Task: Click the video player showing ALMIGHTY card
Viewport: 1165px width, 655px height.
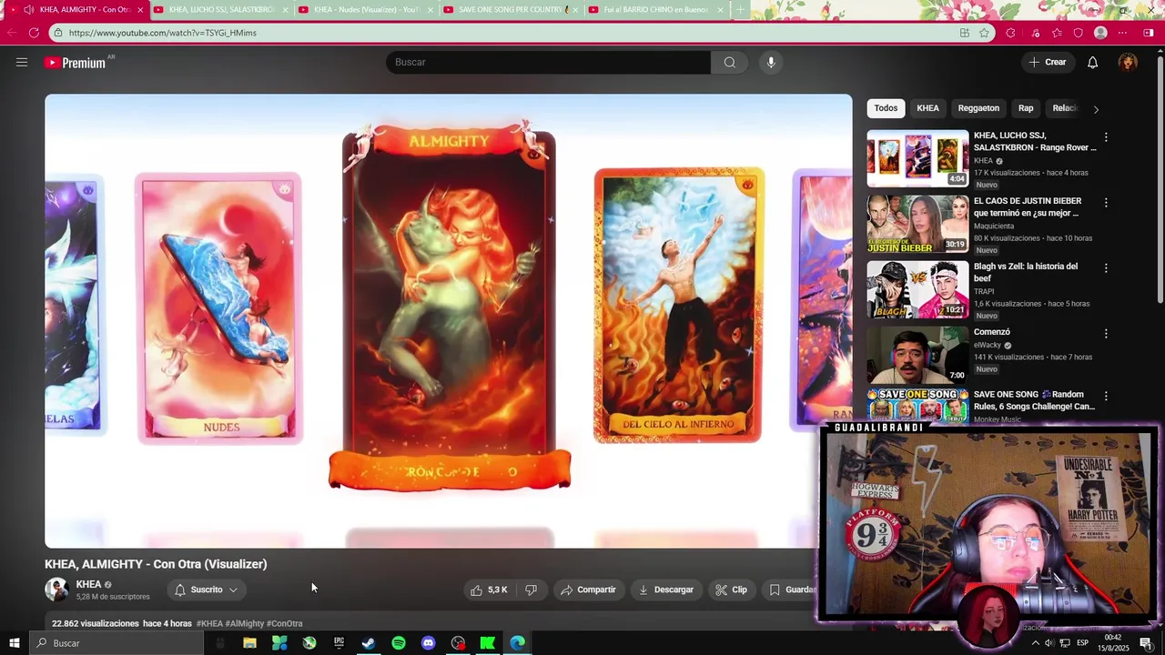Action: point(449,320)
